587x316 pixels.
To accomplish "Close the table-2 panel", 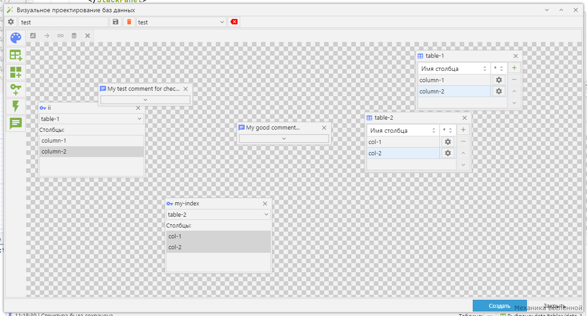I will point(465,118).
